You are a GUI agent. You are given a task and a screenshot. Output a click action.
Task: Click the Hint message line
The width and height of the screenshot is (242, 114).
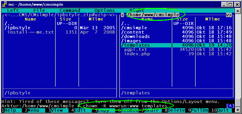111,102
